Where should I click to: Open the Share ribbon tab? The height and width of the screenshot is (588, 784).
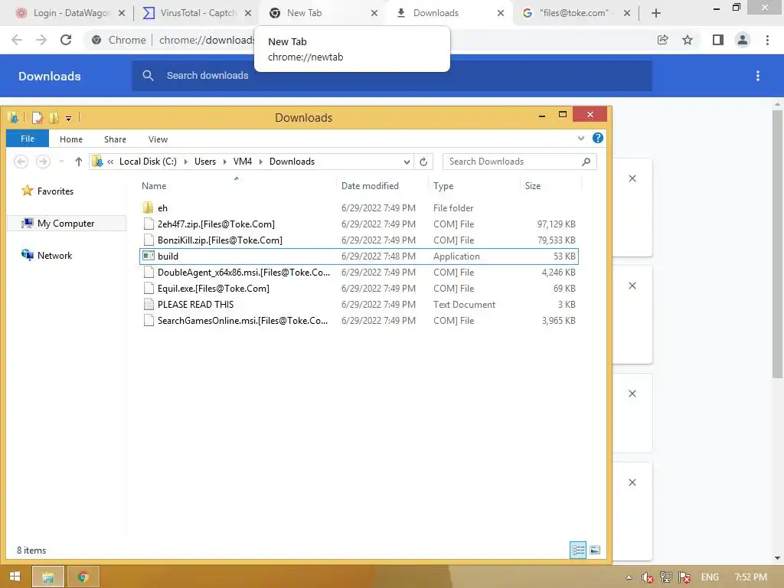click(115, 139)
